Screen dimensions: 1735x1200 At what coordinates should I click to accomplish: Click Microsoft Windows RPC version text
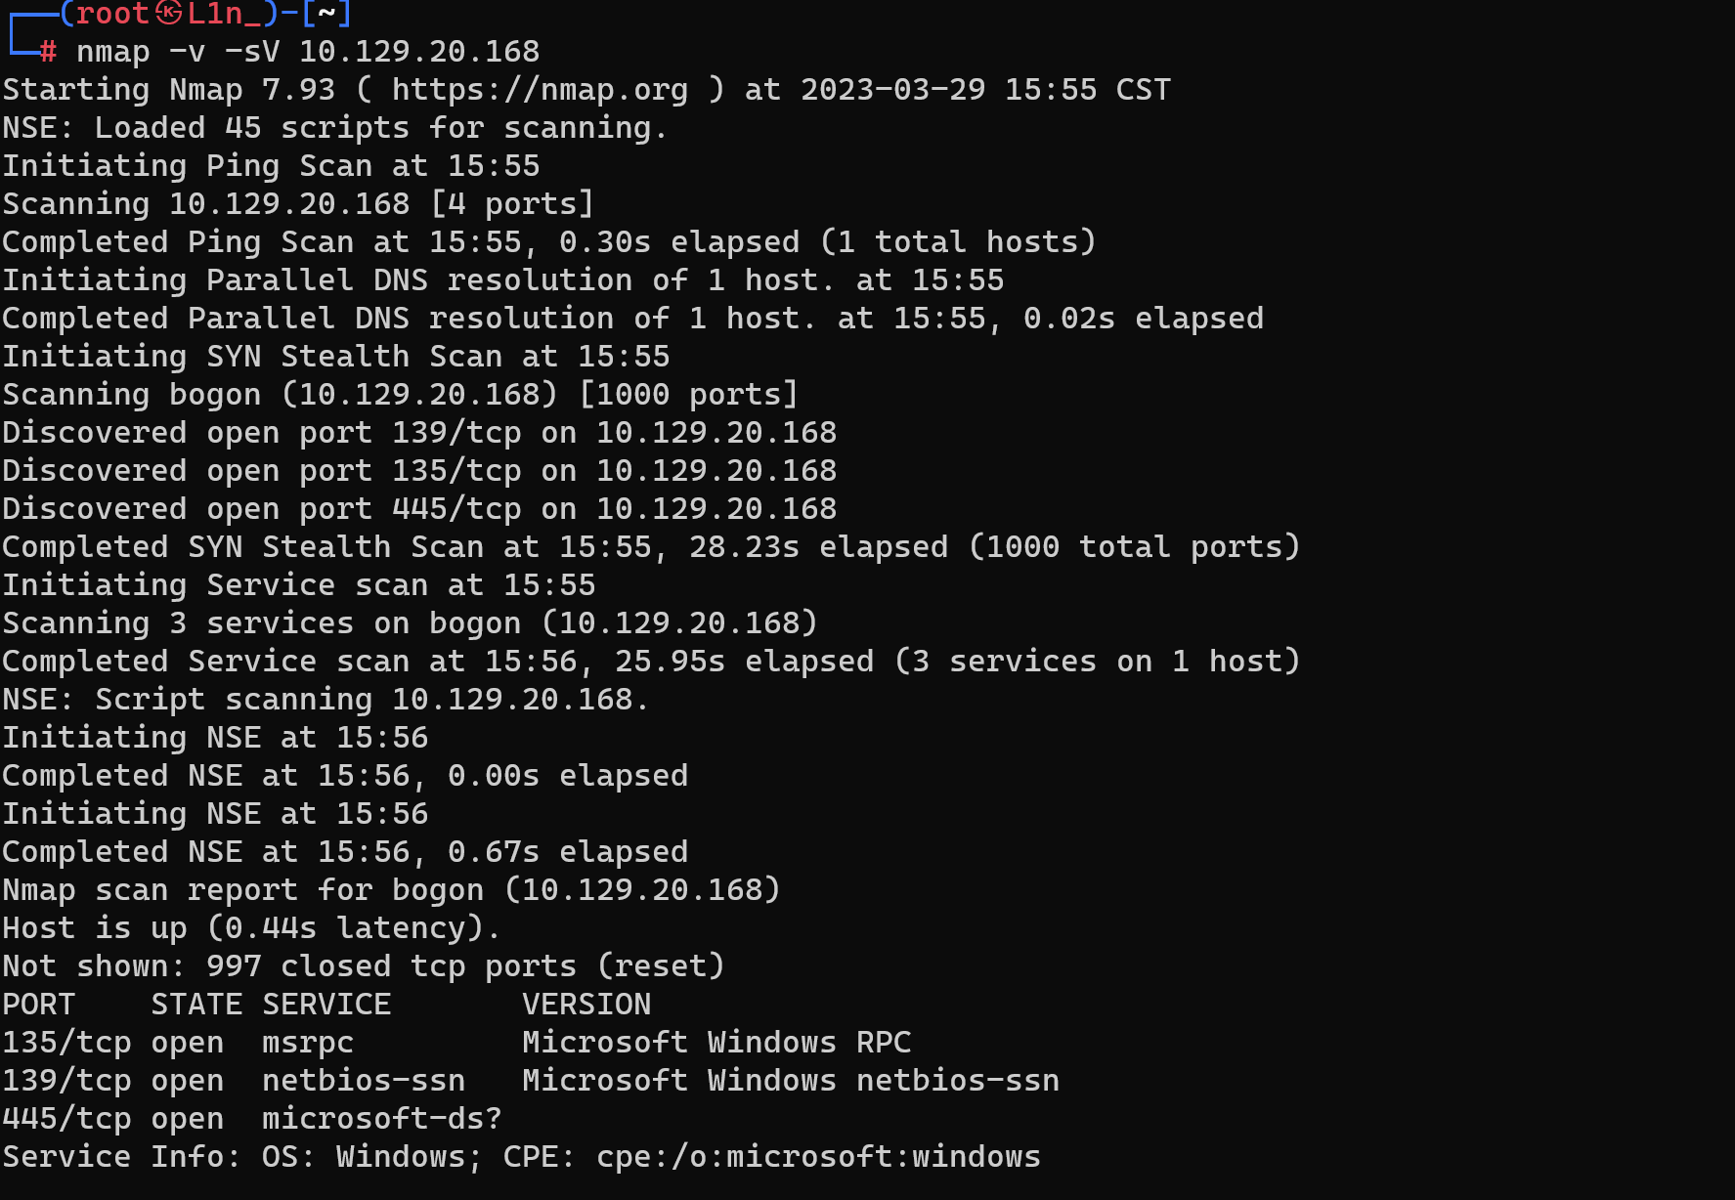716,1043
